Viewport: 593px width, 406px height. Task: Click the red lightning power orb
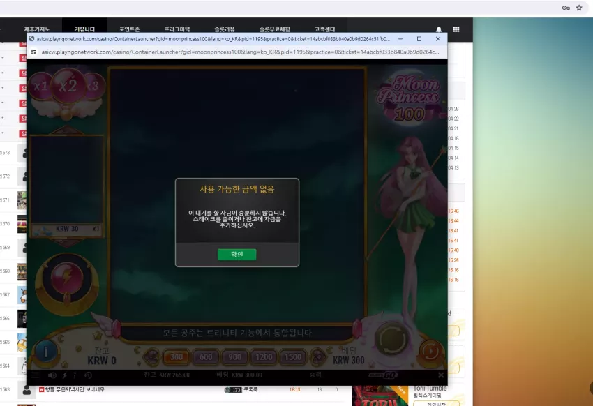[x=66, y=278]
